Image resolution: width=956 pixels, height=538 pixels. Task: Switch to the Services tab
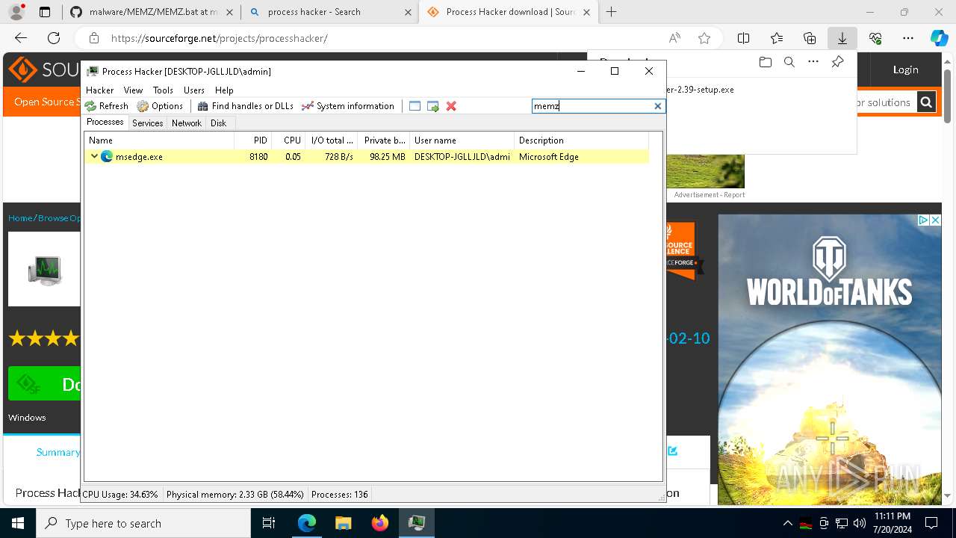coord(147,123)
